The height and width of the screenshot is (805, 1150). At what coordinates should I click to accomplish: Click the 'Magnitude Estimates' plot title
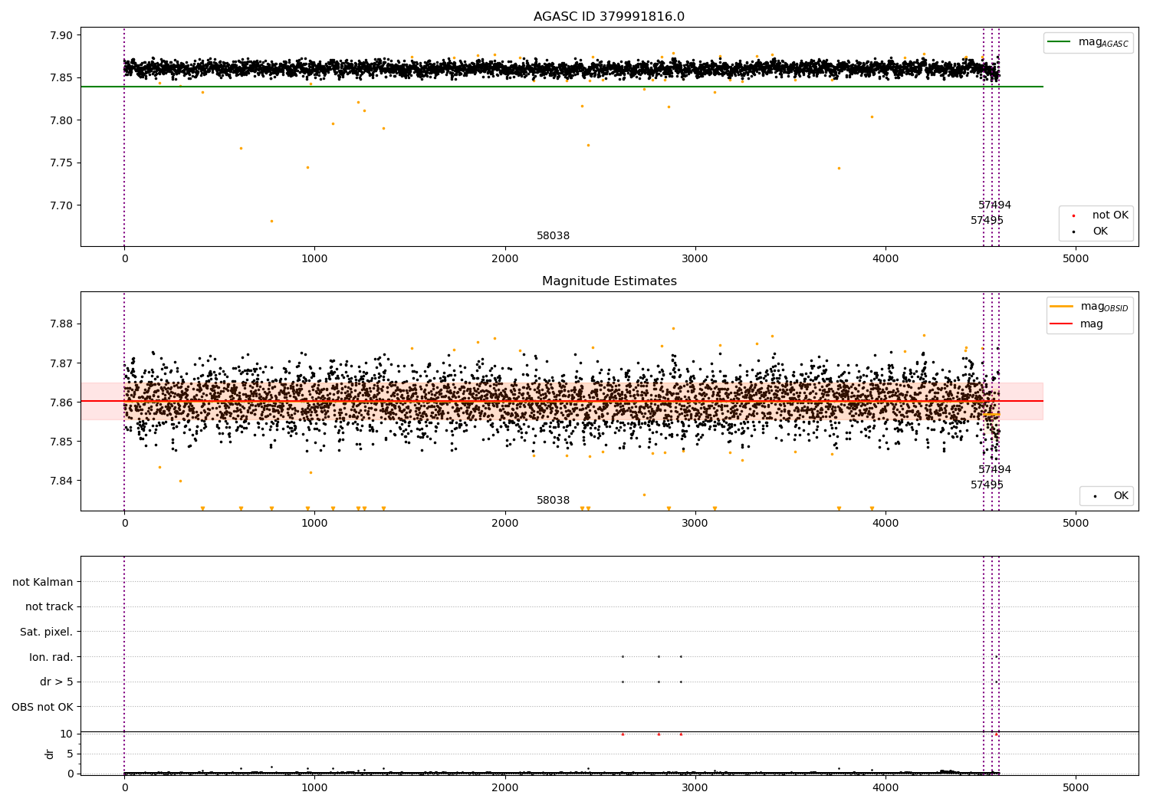609,281
